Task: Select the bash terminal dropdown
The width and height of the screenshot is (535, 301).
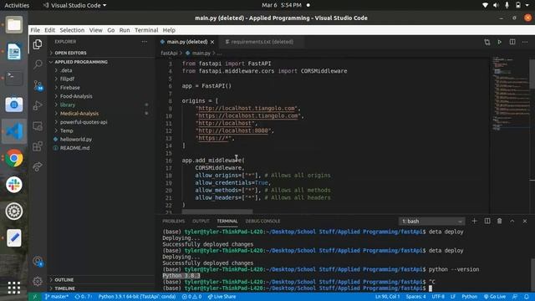Action: (431, 221)
